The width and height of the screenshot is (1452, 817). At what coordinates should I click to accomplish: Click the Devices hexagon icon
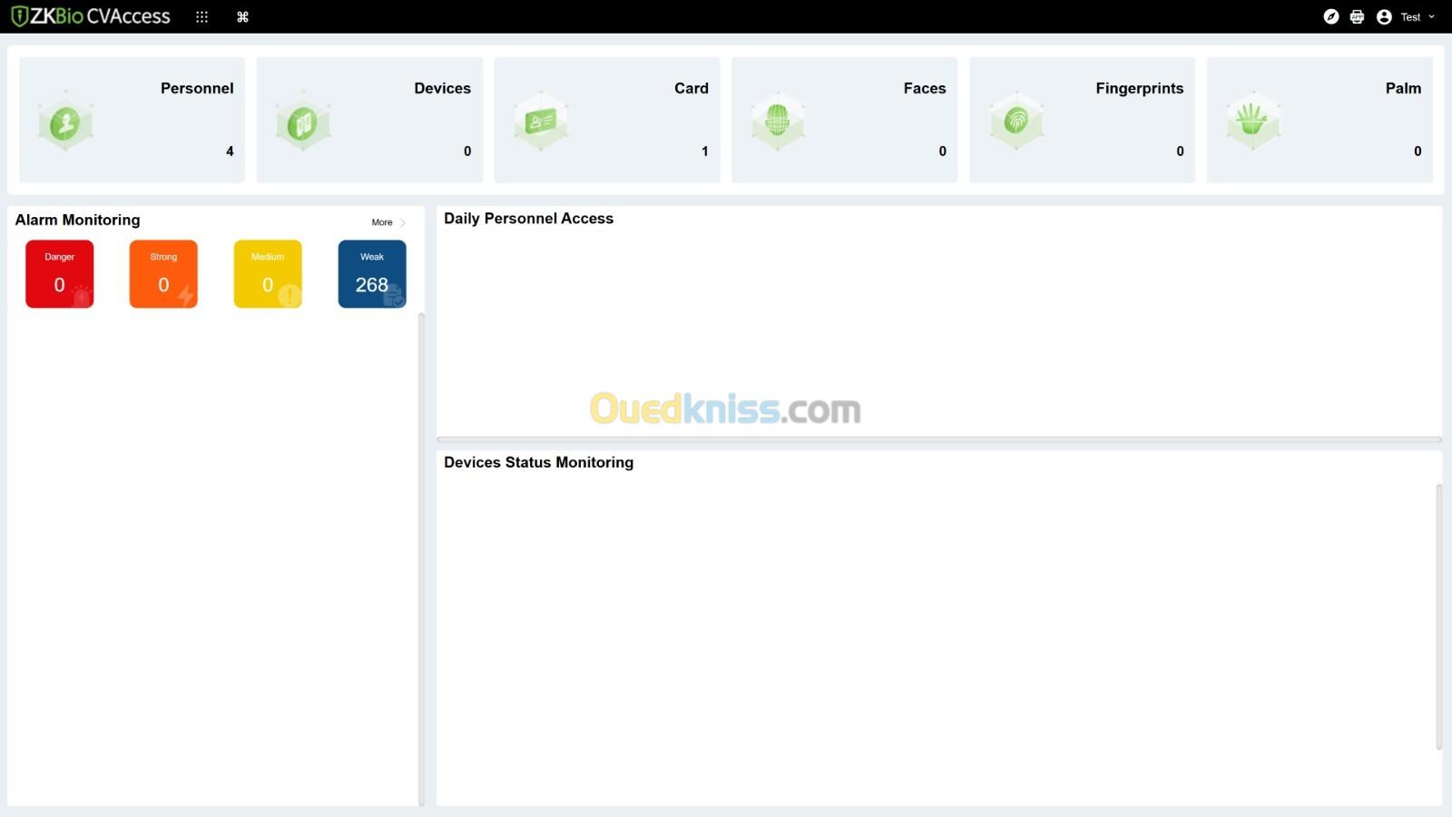[302, 122]
